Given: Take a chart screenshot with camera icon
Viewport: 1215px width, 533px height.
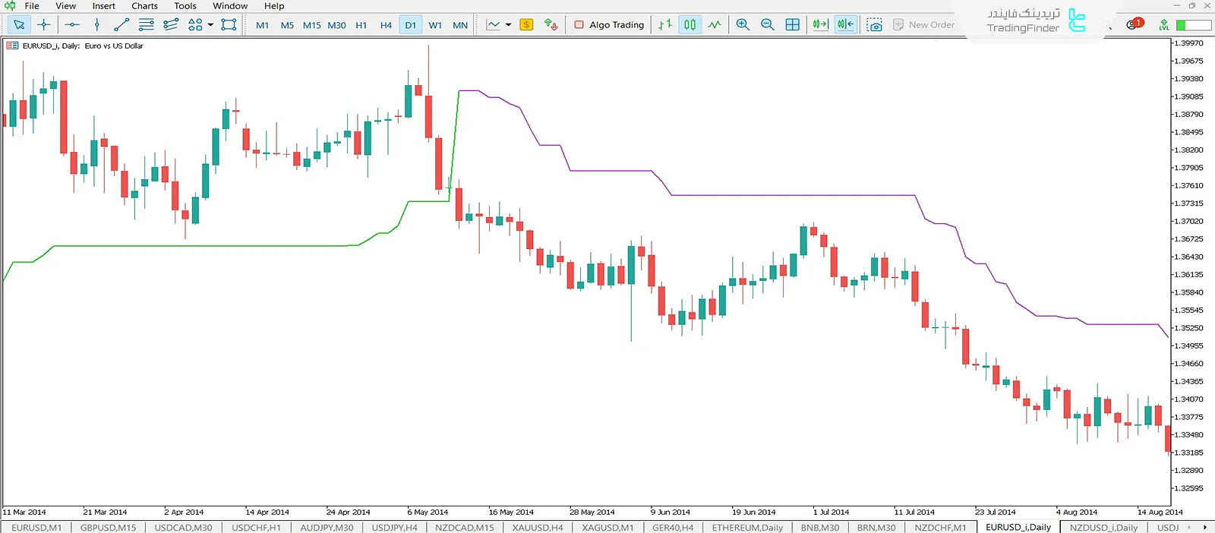Looking at the screenshot, I should point(875,25).
